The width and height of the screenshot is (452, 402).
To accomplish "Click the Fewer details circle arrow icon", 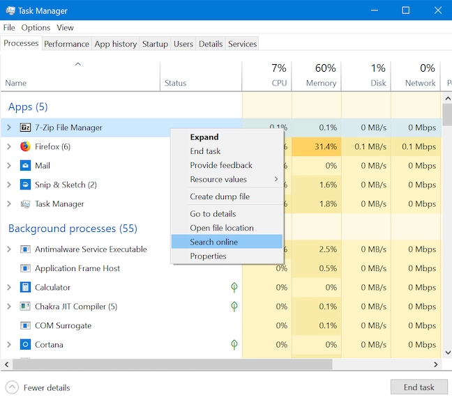I will [12, 387].
